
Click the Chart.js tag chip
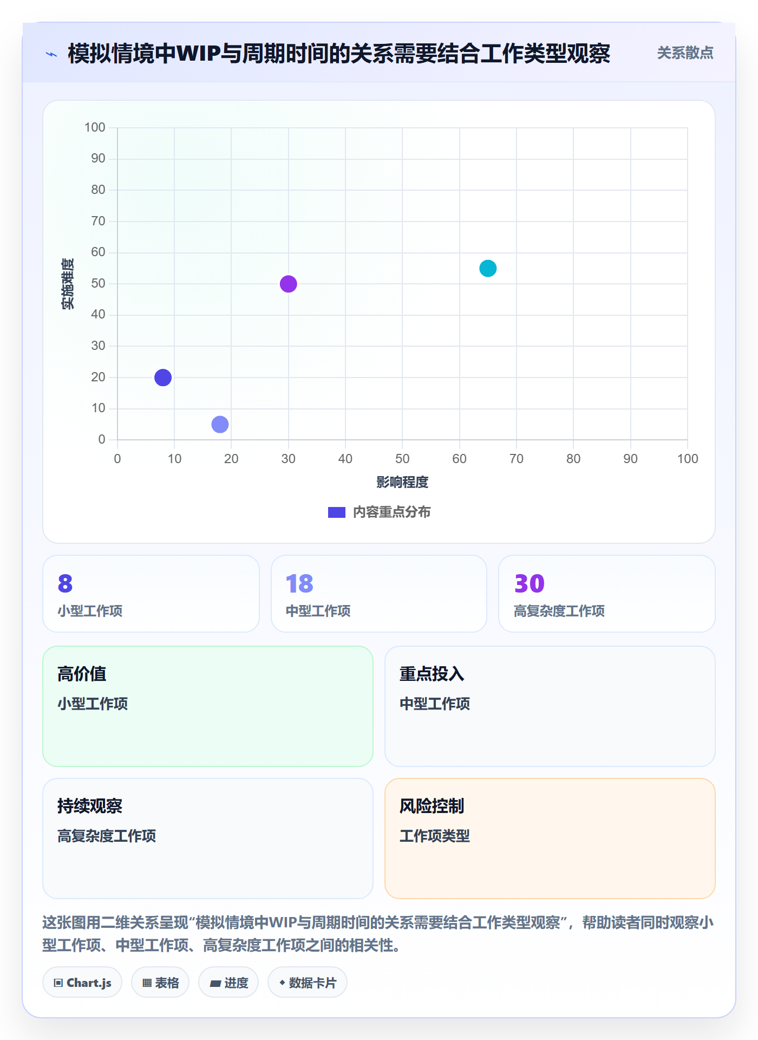(82, 982)
